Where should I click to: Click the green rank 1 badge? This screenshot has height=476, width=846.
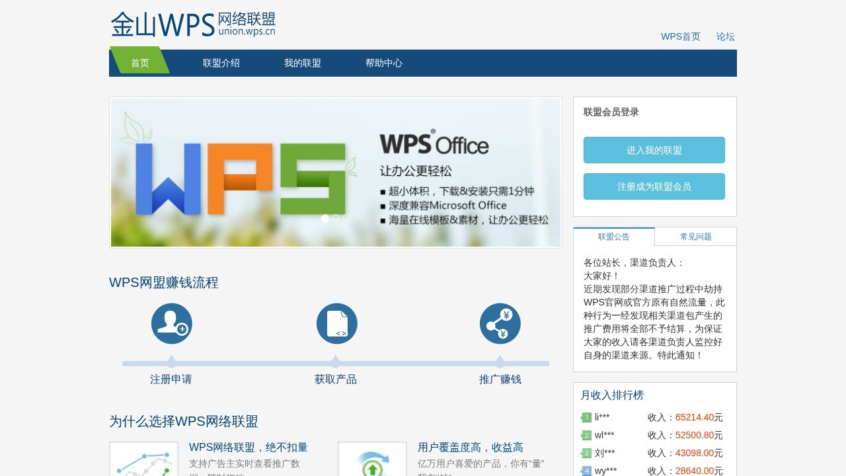tap(586, 417)
